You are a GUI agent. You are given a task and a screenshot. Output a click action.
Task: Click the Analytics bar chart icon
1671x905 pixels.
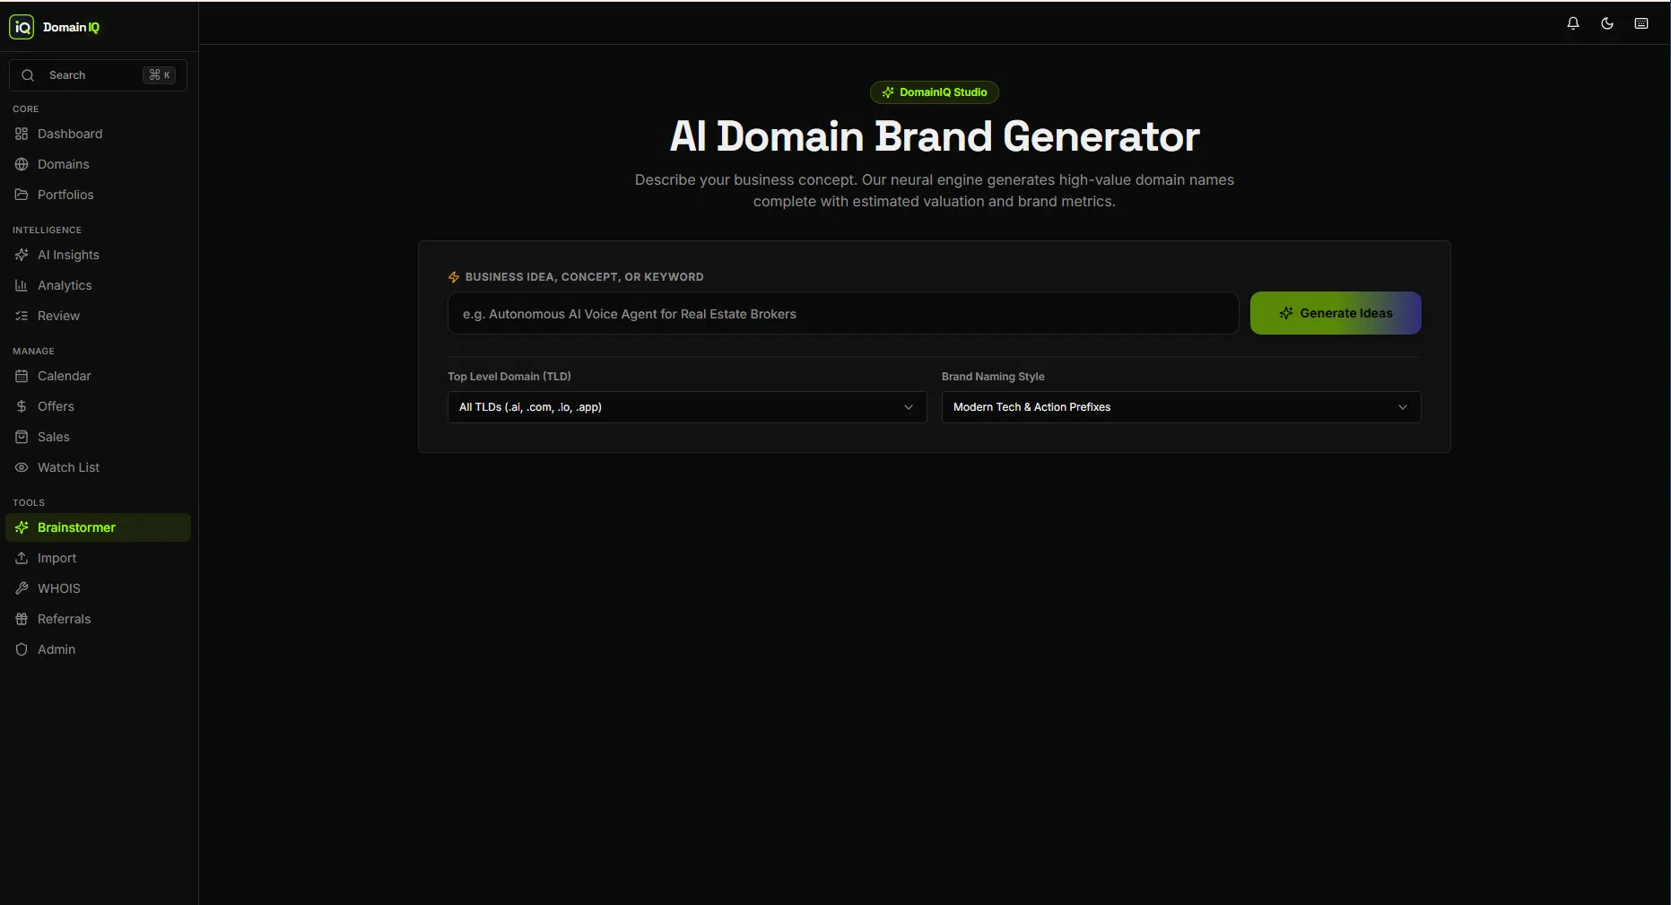pos(22,285)
